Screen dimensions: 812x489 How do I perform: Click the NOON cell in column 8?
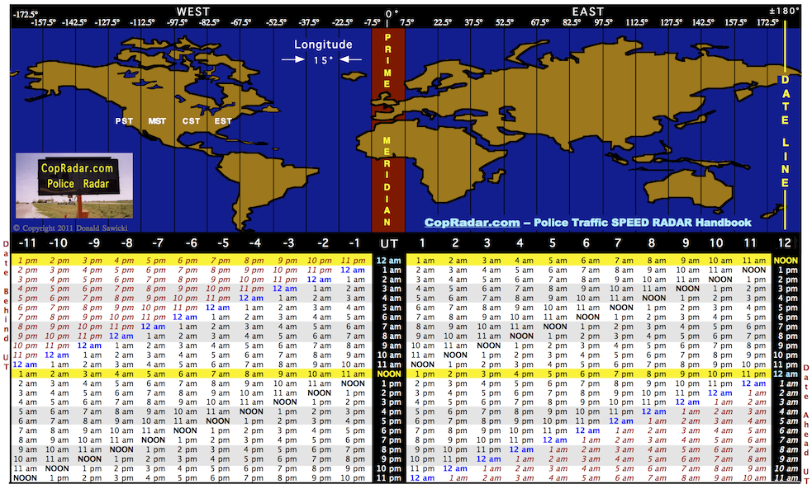654,299
